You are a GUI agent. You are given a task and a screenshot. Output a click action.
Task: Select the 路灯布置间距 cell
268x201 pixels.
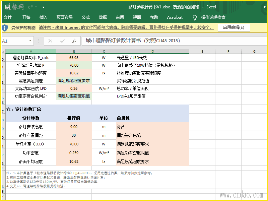tap(31, 135)
